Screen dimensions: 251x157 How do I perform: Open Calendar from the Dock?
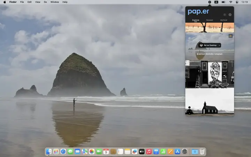[x=106, y=151]
